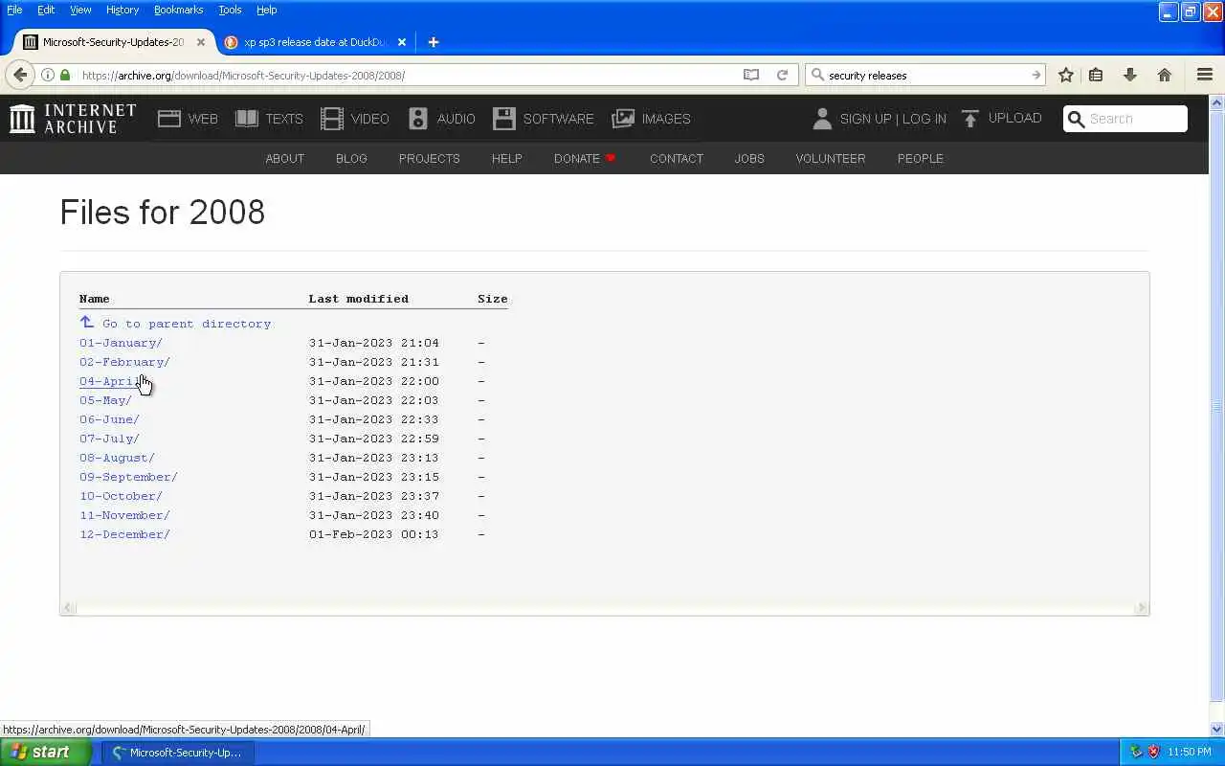Image resolution: width=1225 pixels, height=766 pixels.
Task: Open the 09-September folder
Action: (x=128, y=477)
